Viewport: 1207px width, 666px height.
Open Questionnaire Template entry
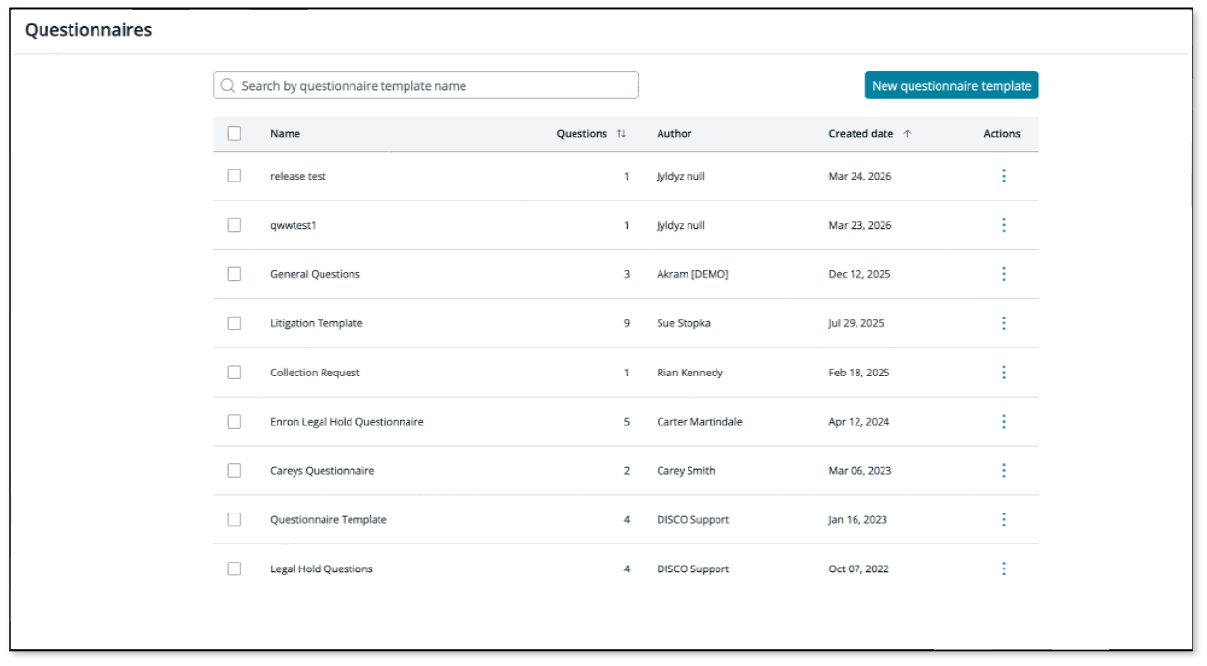tap(328, 520)
